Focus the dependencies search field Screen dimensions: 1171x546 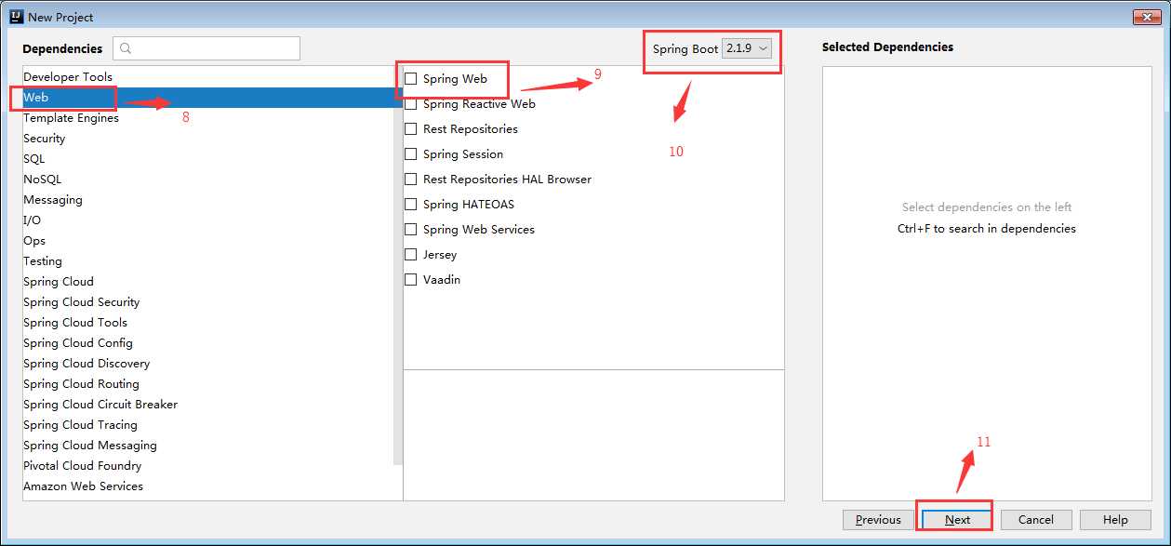point(206,48)
